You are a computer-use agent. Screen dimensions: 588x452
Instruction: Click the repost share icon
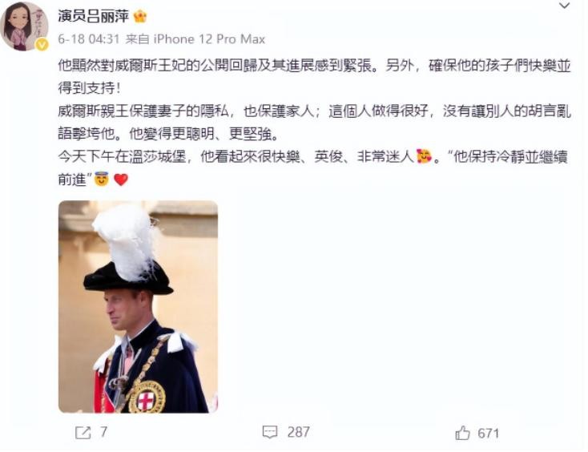click(83, 433)
